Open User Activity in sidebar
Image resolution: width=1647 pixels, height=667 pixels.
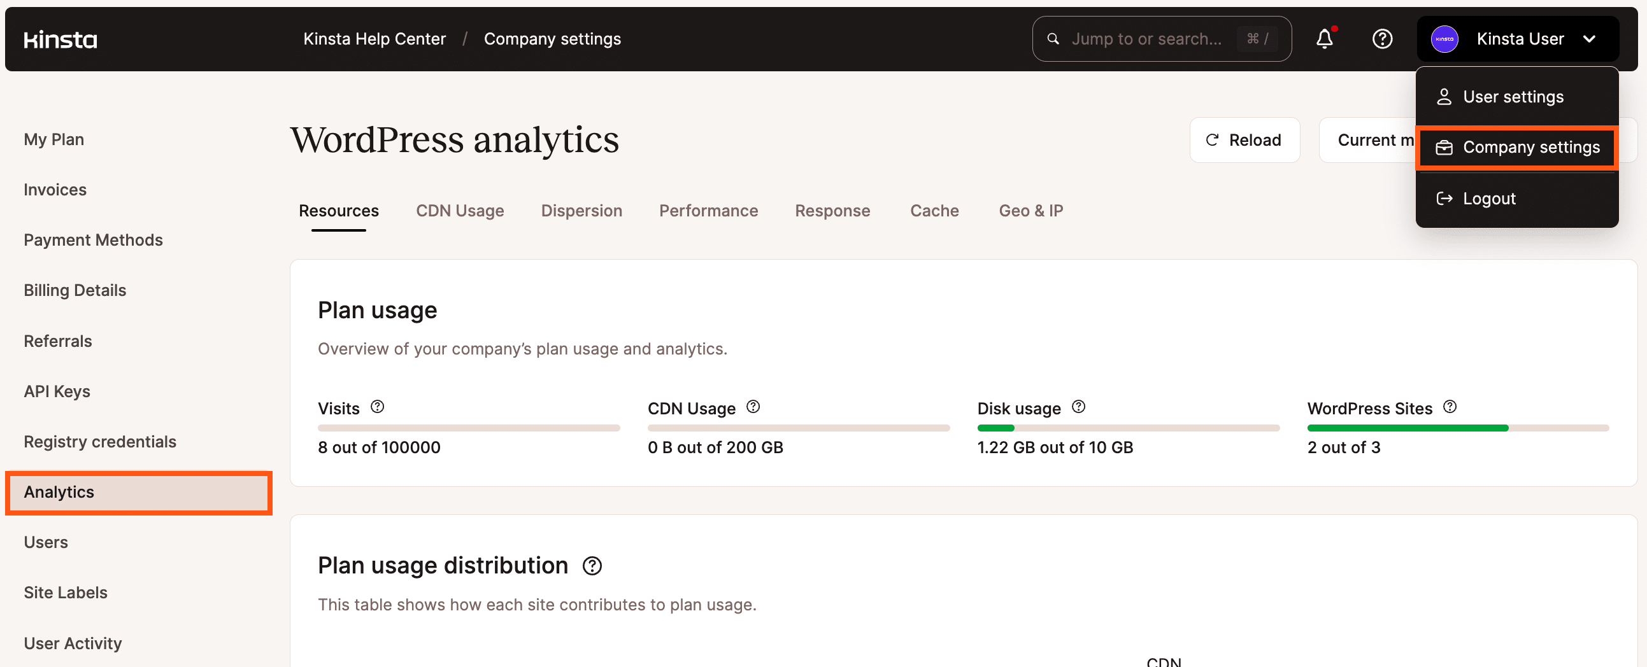coord(72,644)
